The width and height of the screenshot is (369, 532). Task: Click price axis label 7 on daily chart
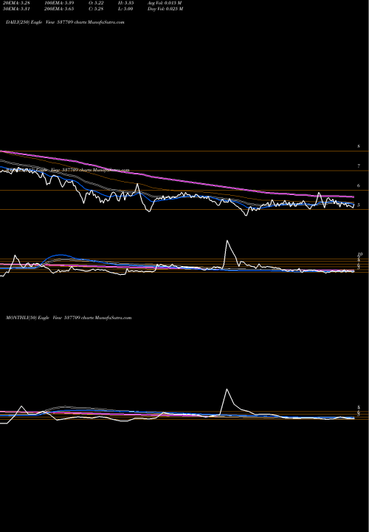tap(359, 166)
